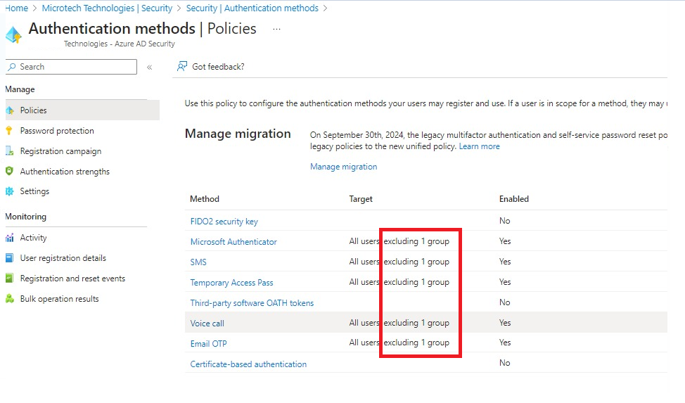
Task: Open Security | Authentication methods breadcrumb
Action: click(x=252, y=8)
